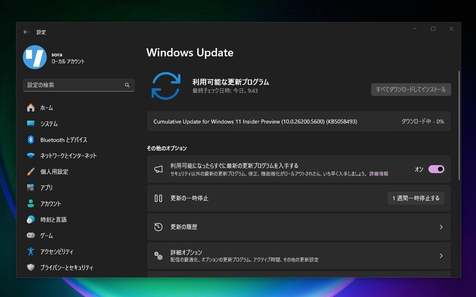This screenshot has height=297, width=476.
Task: Click すべてダウンロードしてインストール button
Action: 411,90
